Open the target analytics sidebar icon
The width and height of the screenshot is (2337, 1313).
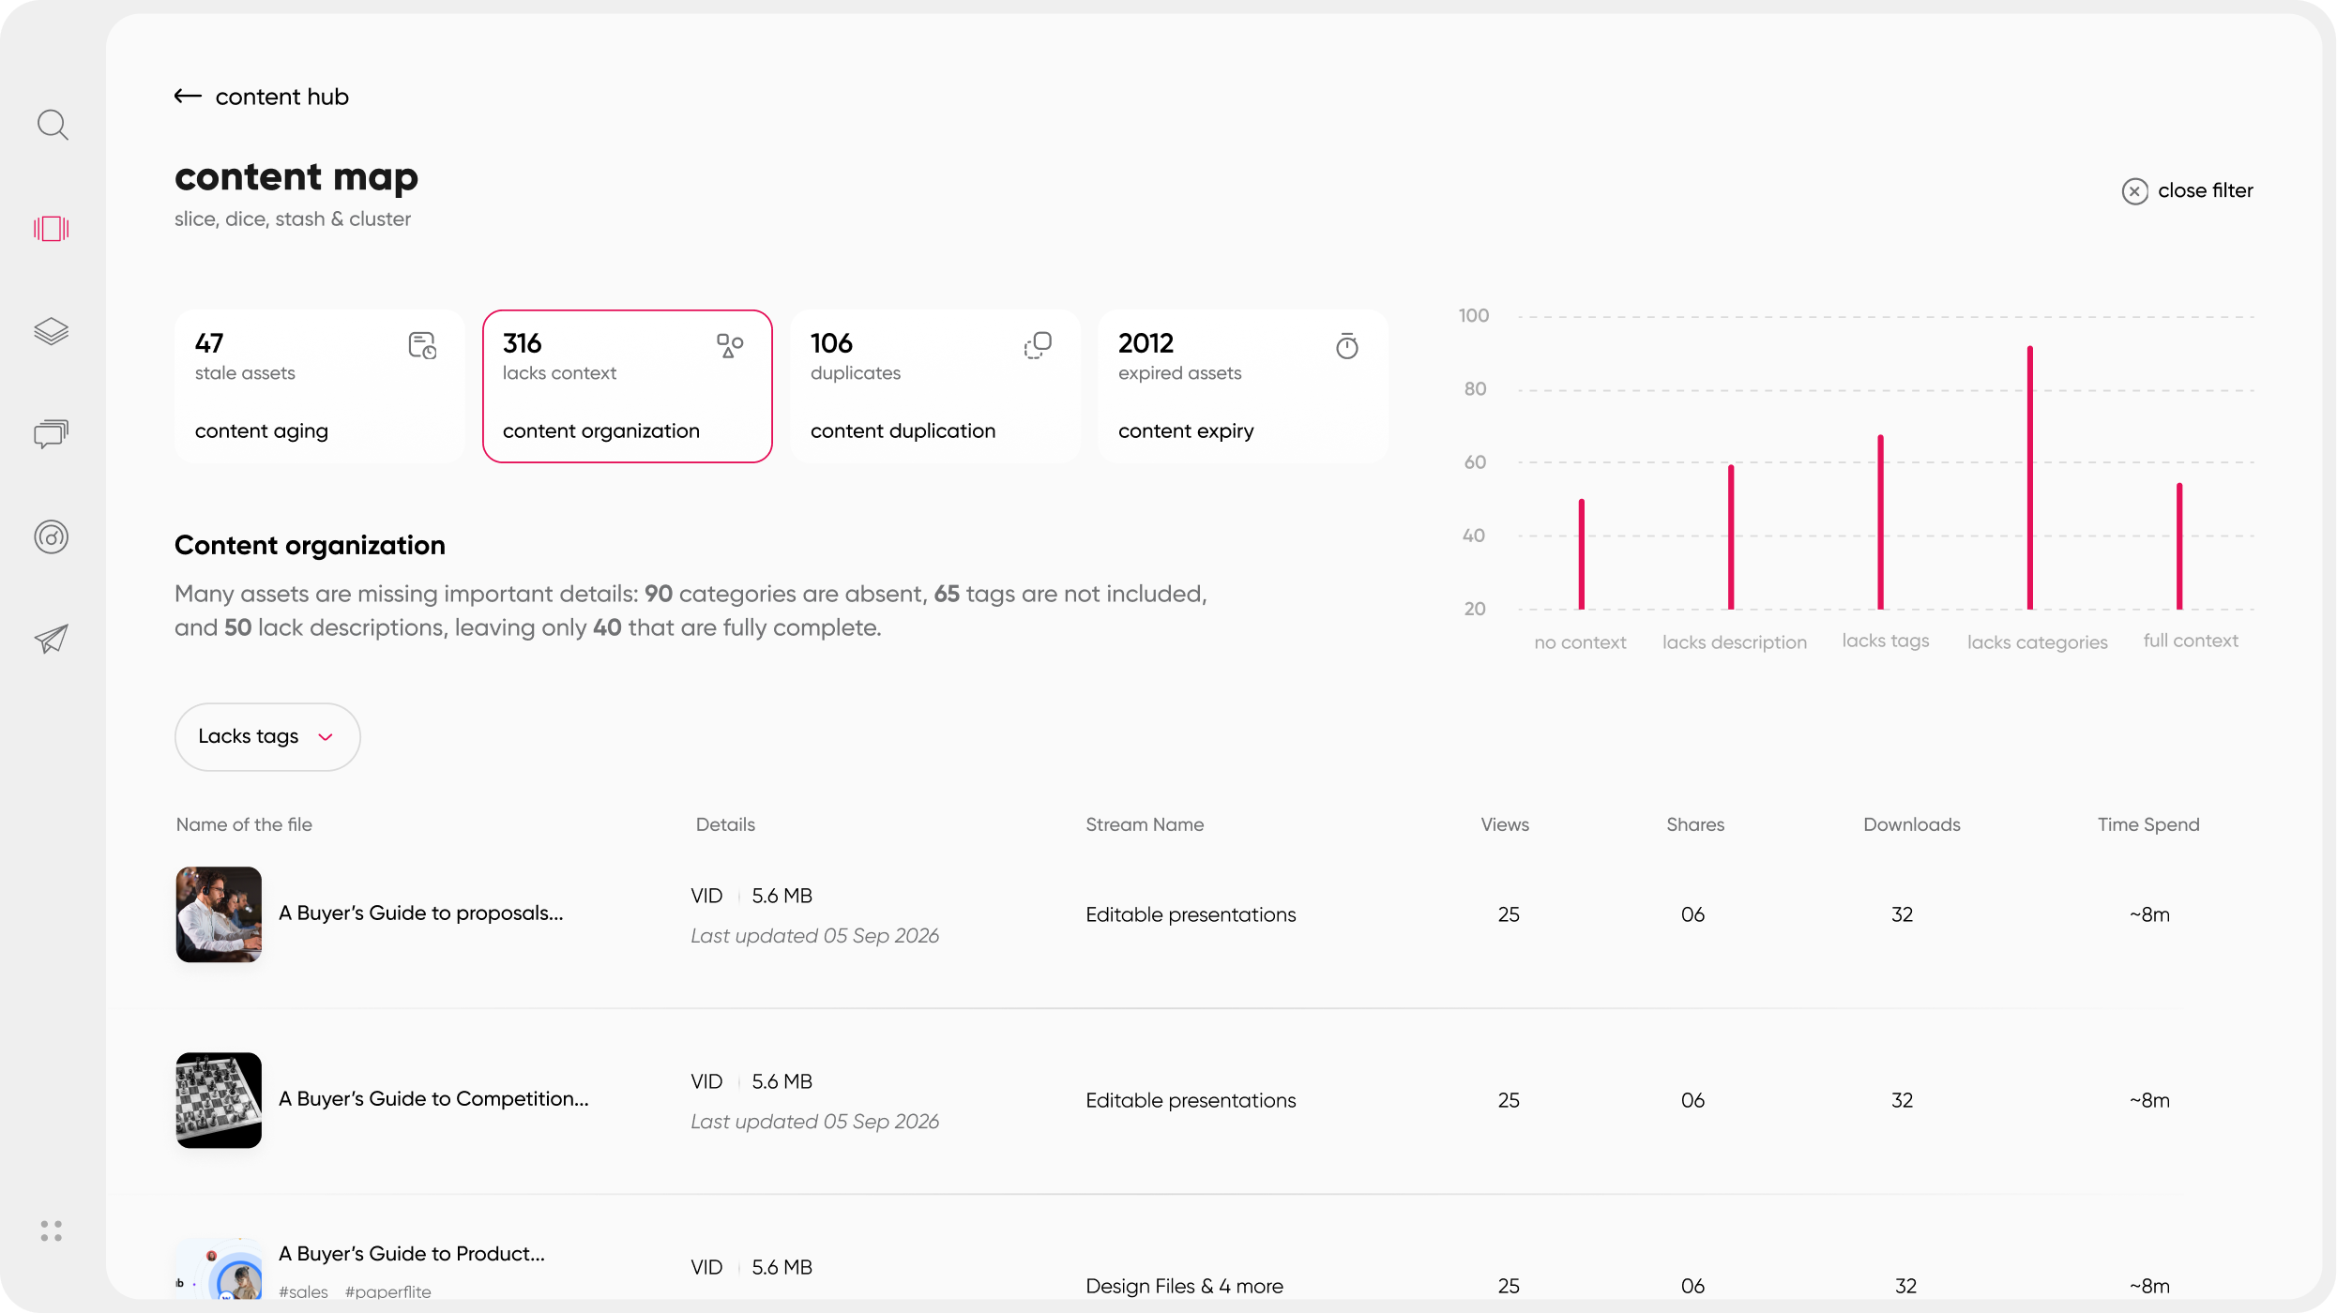(52, 536)
